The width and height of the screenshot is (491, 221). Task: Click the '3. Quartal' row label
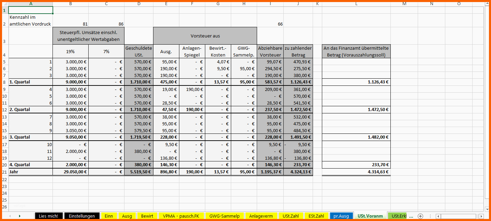(x=31, y=137)
